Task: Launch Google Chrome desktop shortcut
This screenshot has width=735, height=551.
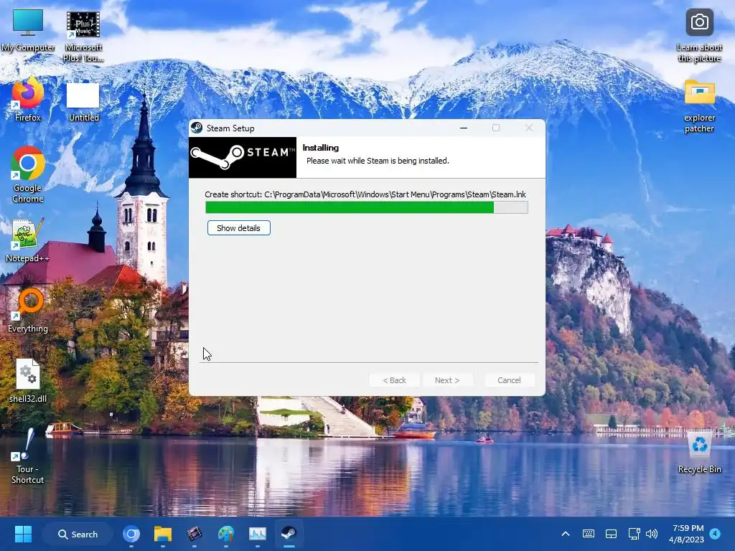Action: click(28, 174)
